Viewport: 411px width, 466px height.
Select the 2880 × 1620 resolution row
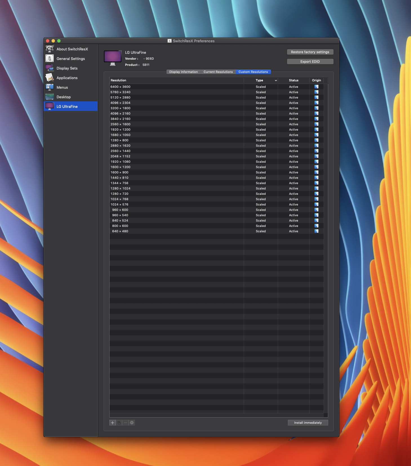216,146
